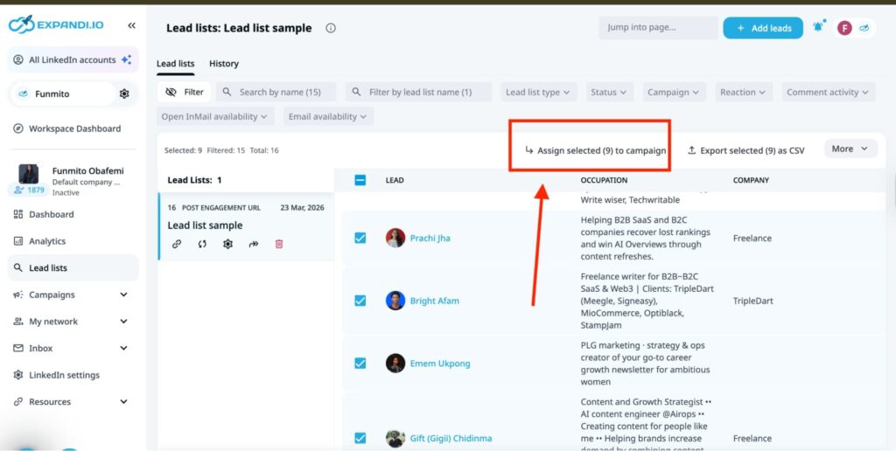Select the Lead list sample list entry
Viewport: 896px width, 451px height.
pos(246,226)
